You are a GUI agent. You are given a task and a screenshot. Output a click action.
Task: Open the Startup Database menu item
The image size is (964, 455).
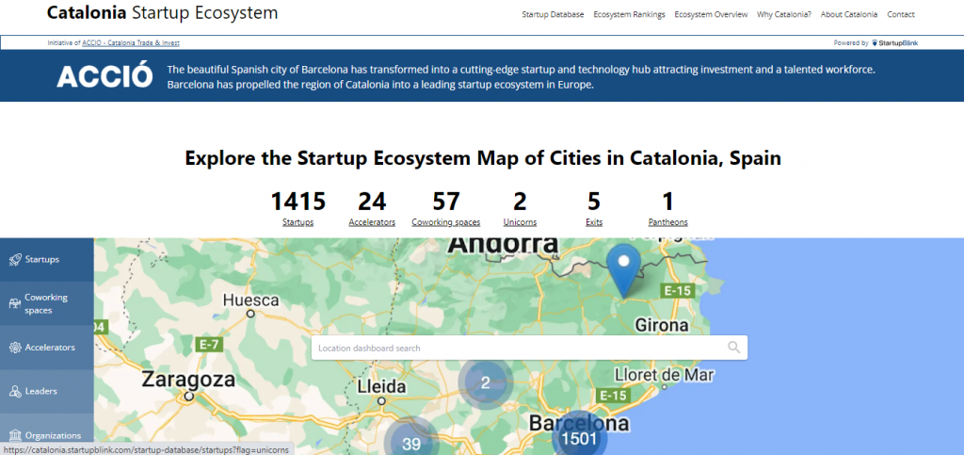(x=553, y=14)
